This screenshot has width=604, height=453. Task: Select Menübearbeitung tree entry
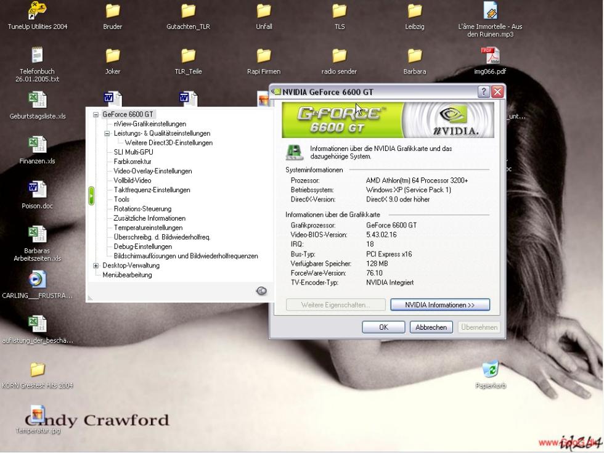tap(127, 275)
